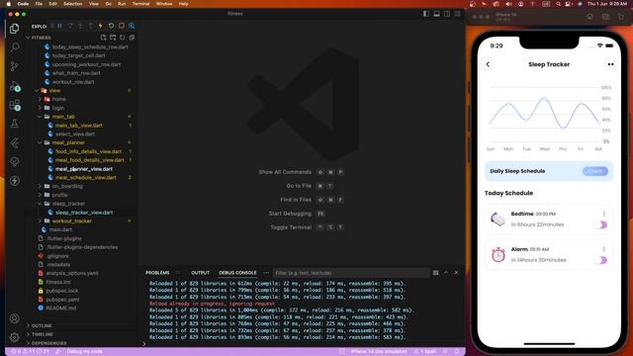Open the Manage gear icon
The height and width of the screenshot is (356, 633).
pyautogui.click(x=15, y=337)
